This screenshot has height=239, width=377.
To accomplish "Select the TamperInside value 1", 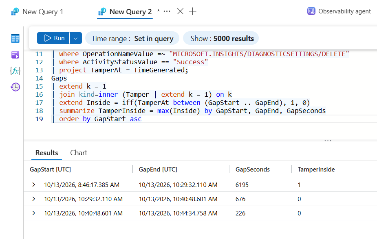I will [299, 185].
